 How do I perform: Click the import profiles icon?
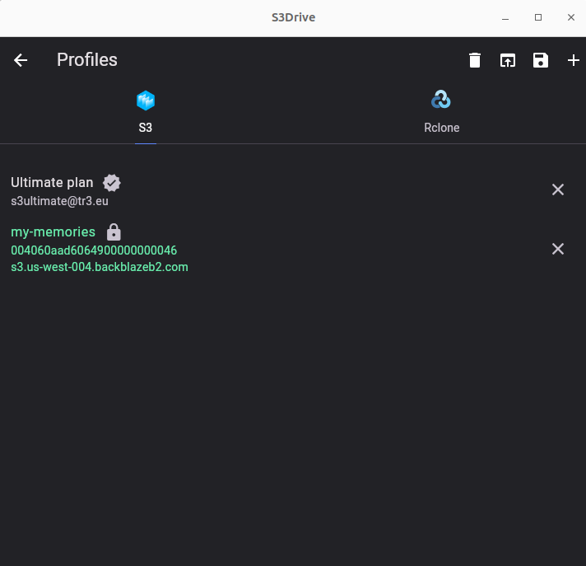pos(508,60)
